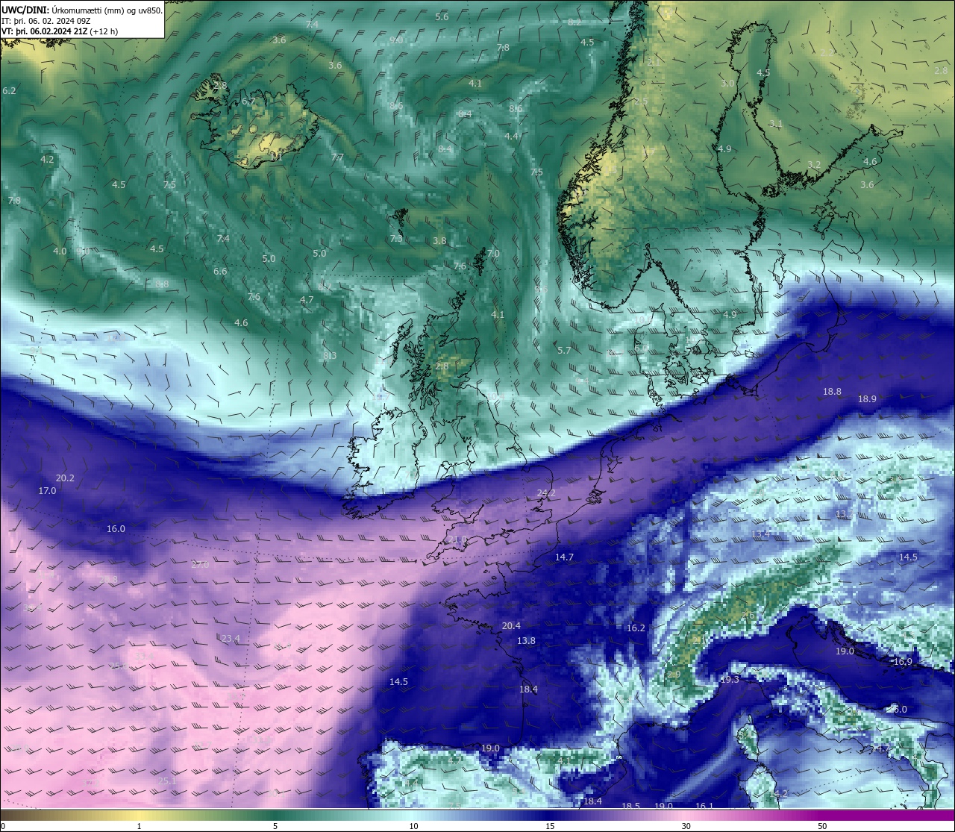955x832 pixels.
Task: Click the 18.8 value in the purple band
Action: (832, 392)
